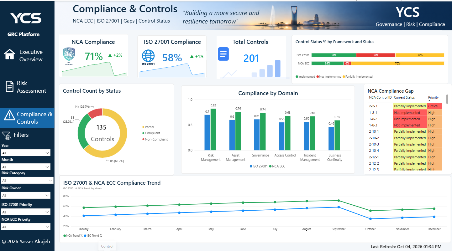Click the Compliant legend dot in donut chart
The image size is (452, 251).
pyautogui.click(x=143, y=133)
